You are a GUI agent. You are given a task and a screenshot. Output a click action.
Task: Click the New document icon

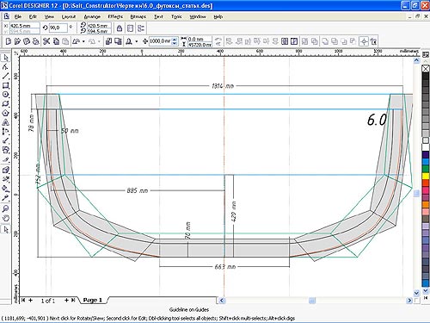8,41
